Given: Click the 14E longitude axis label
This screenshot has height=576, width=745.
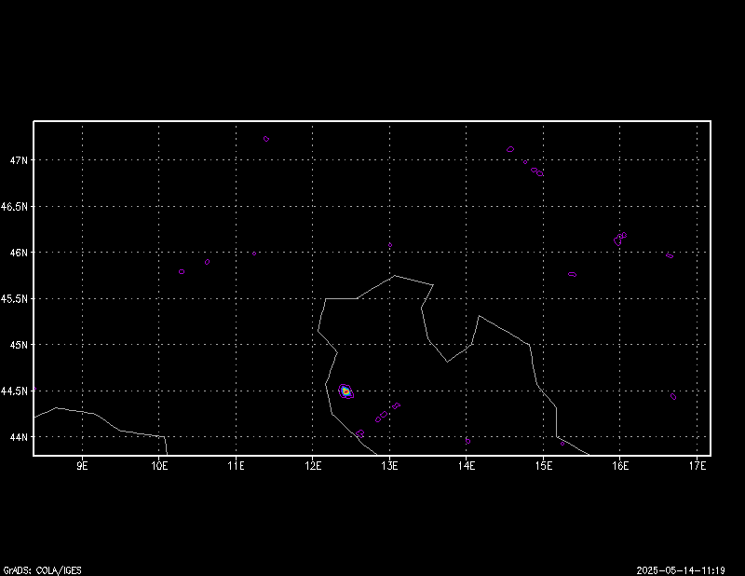Looking at the screenshot, I should click(x=467, y=466).
